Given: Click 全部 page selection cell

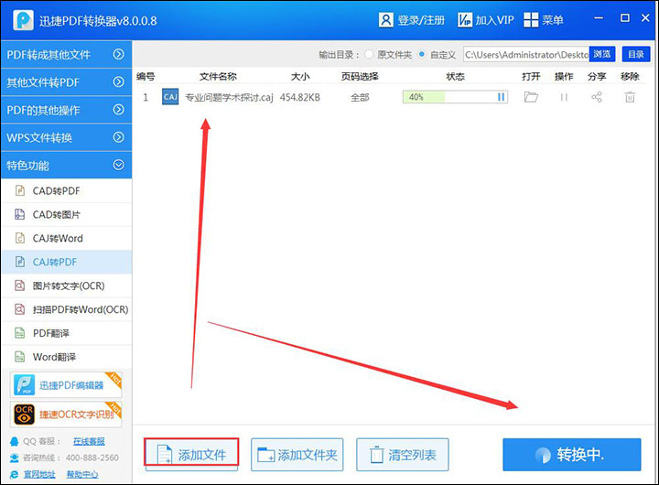Looking at the screenshot, I should (x=360, y=98).
